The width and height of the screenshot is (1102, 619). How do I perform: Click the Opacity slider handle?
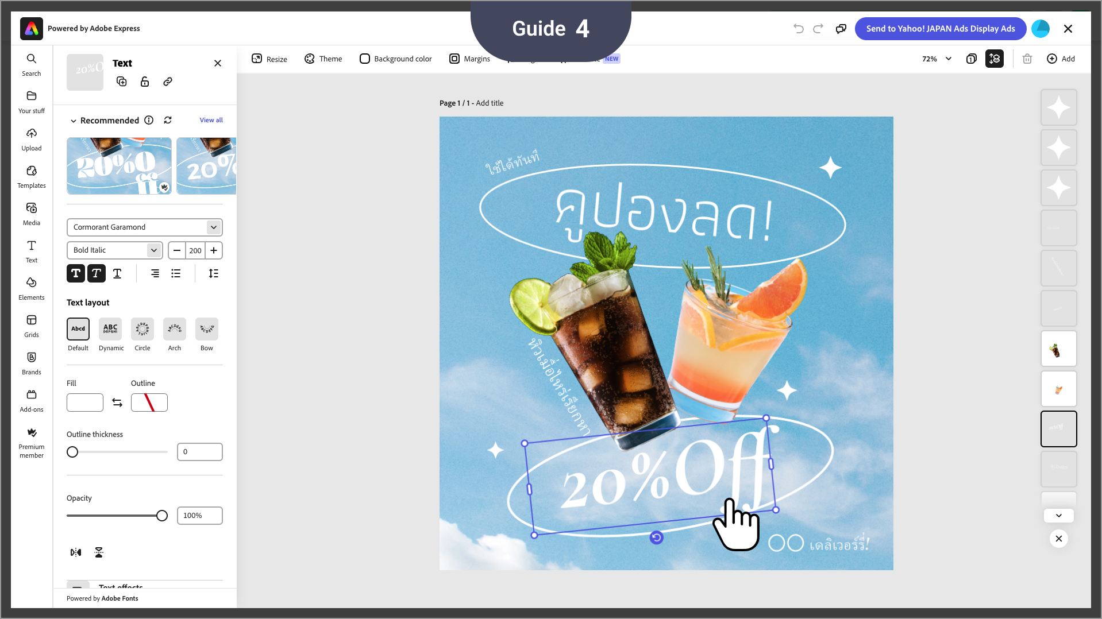click(162, 516)
